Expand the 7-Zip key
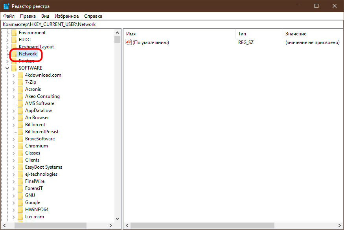 pyautogui.click(x=14, y=82)
